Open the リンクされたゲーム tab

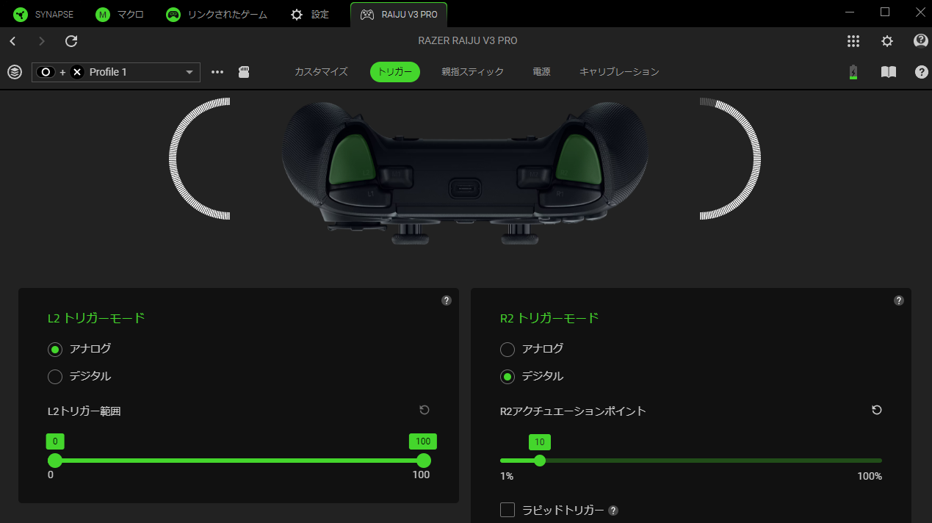pyautogui.click(x=217, y=14)
